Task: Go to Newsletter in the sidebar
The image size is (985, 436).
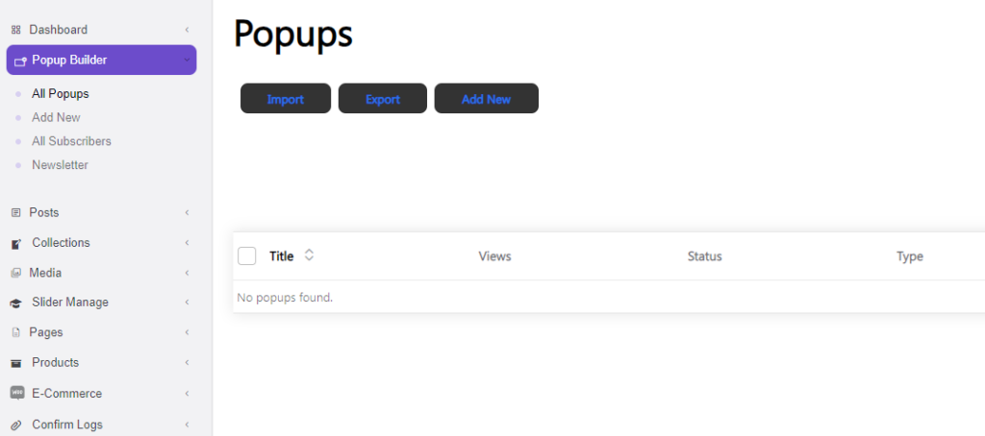Action: 60,165
